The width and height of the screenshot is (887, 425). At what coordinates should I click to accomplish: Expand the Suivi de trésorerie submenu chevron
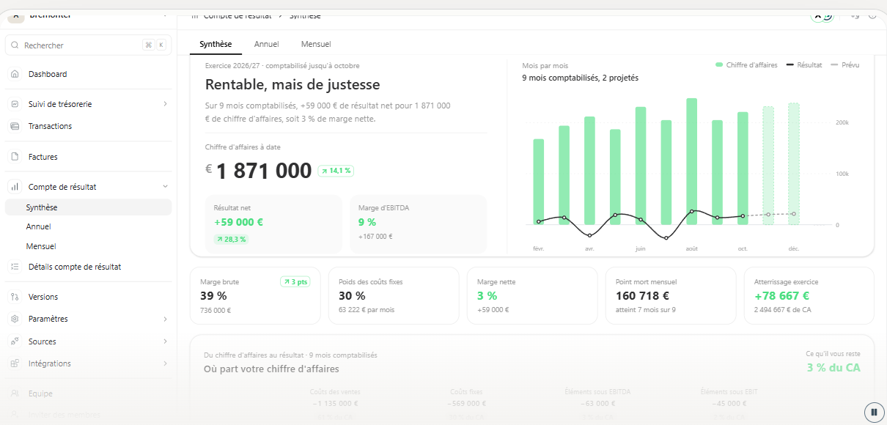click(x=165, y=104)
